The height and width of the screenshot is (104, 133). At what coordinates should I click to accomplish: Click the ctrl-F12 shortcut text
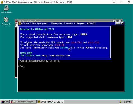click(93, 42)
